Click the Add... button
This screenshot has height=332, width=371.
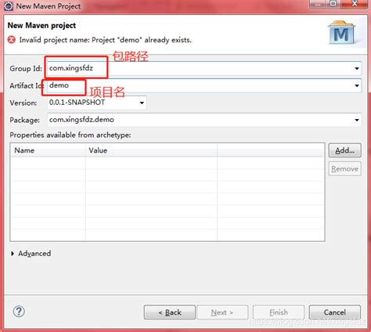click(x=344, y=150)
